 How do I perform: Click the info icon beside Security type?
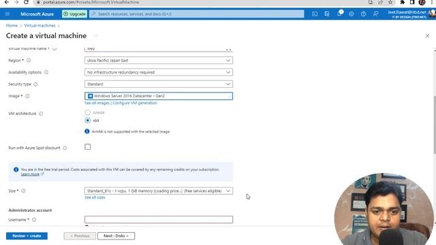(x=35, y=84)
